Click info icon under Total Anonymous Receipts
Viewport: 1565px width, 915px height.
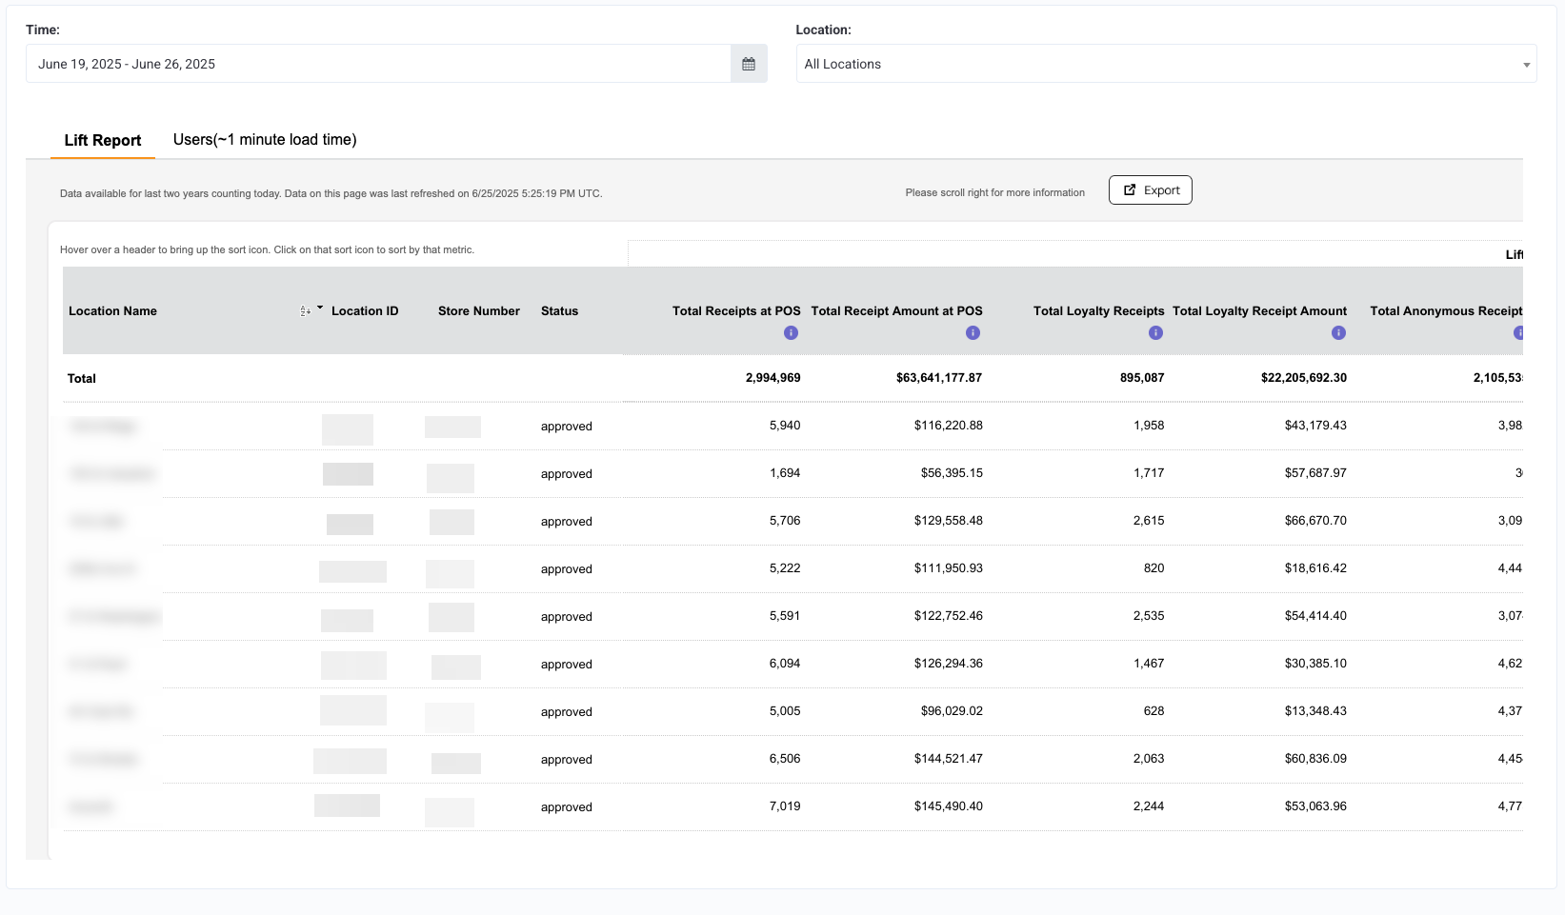(1518, 332)
